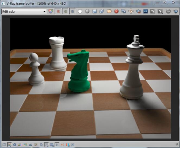
Task: Click the diagonal stripes correction icon
Action: [x=36, y=145]
